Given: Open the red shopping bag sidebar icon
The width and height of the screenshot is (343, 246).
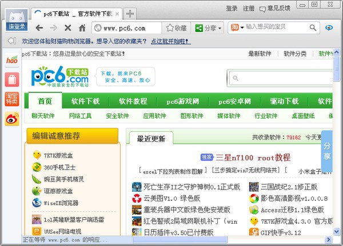Looking at the screenshot, I should click(x=12, y=79).
